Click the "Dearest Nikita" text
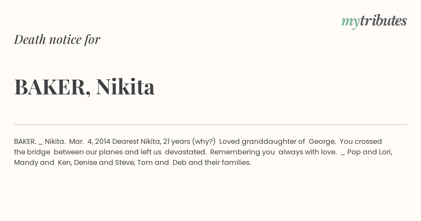Screen dimensions: 421x221 pos(136,141)
